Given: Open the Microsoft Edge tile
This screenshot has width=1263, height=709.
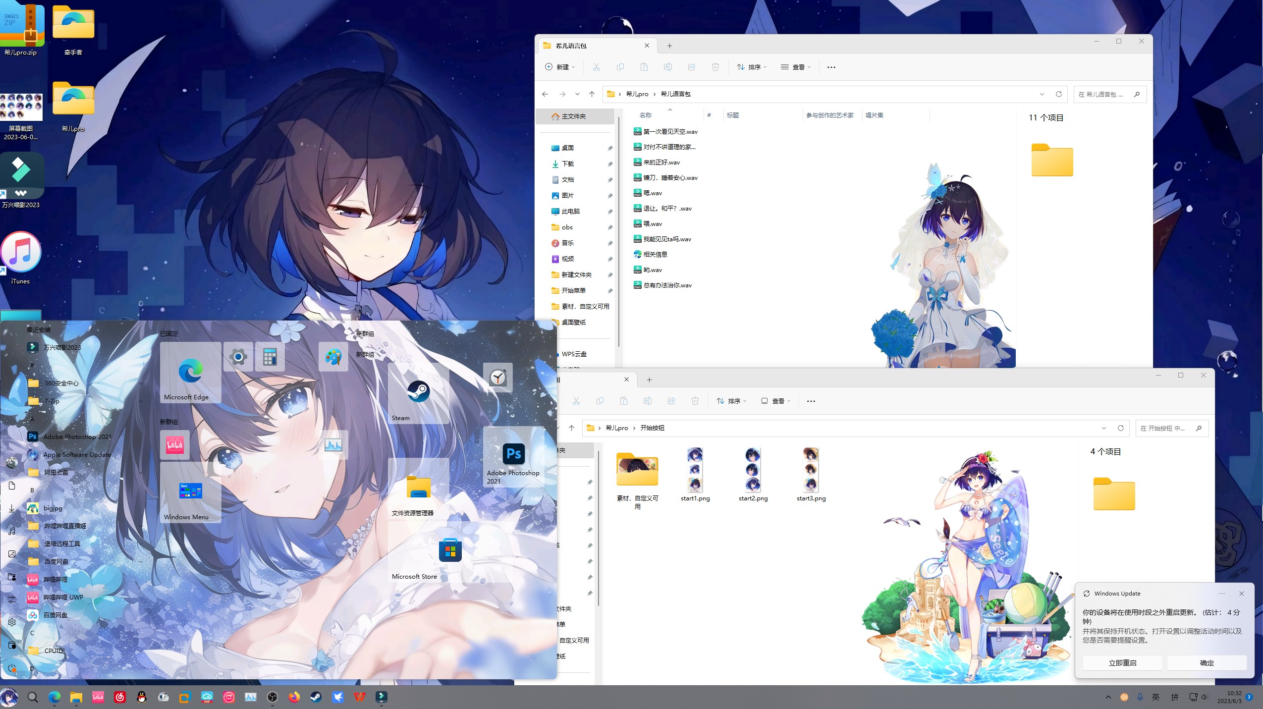Looking at the screenshot, I should (190, 372).
